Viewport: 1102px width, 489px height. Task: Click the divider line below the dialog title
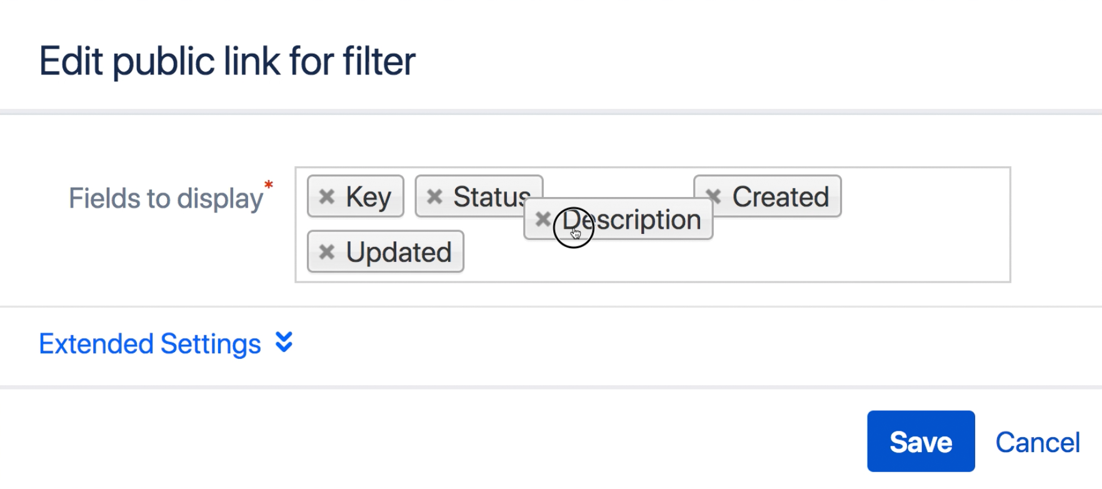point(550,112)
